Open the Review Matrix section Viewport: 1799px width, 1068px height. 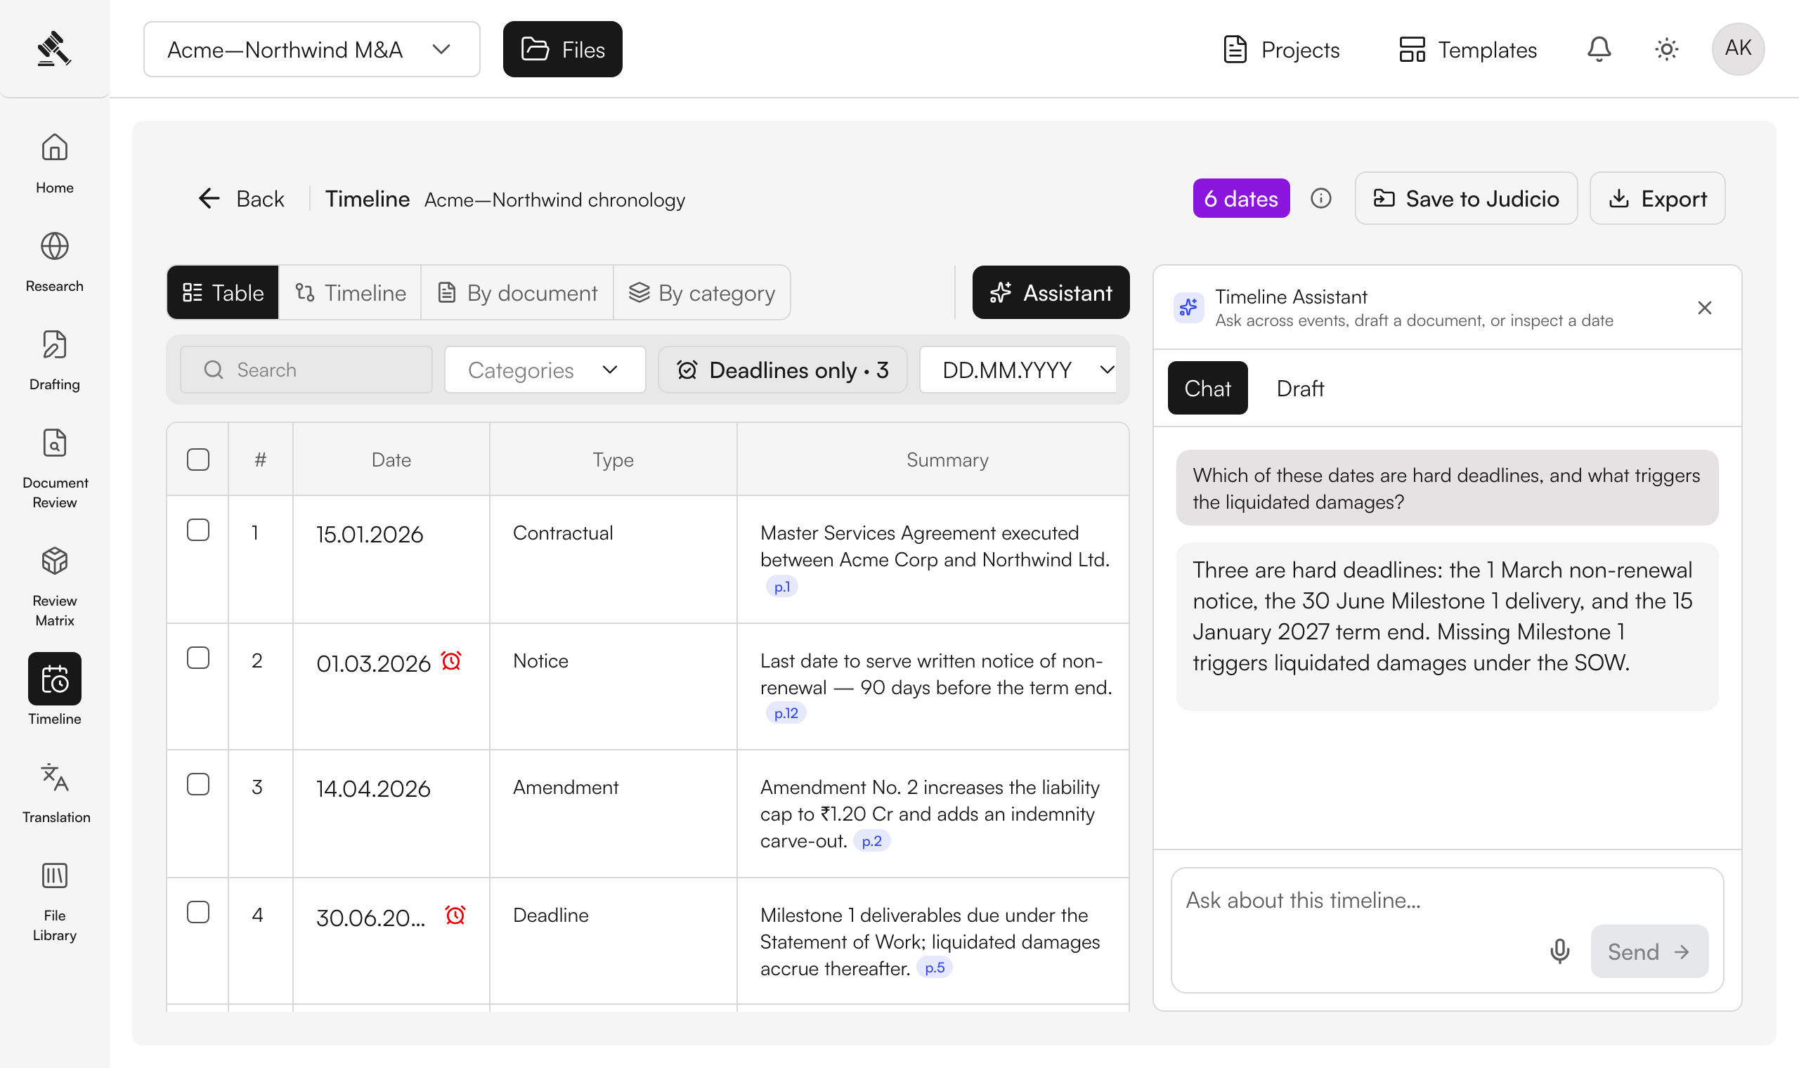coord(55,587)
